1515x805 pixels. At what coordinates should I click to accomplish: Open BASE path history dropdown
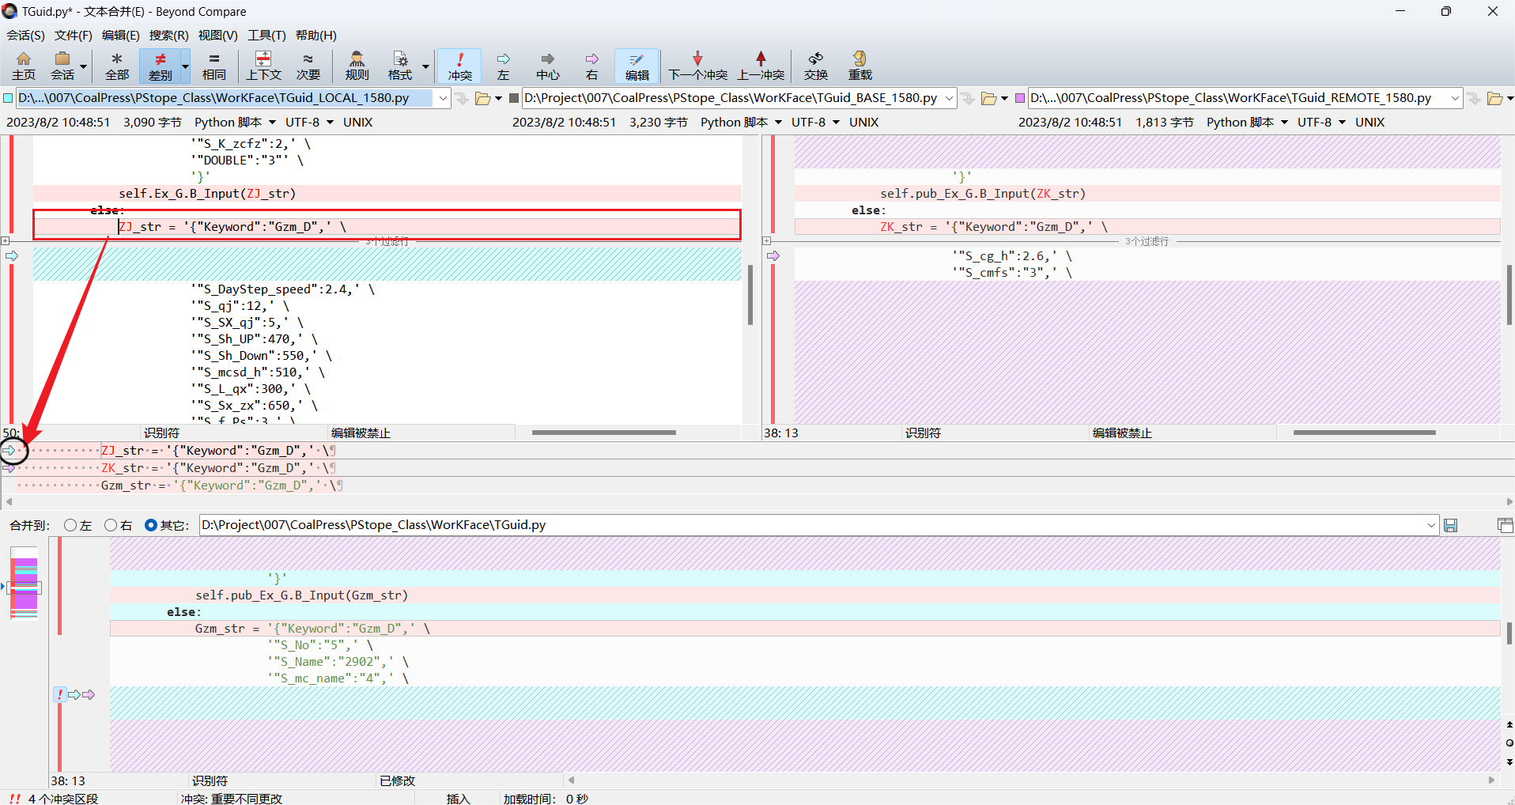[x=949, y=98]
